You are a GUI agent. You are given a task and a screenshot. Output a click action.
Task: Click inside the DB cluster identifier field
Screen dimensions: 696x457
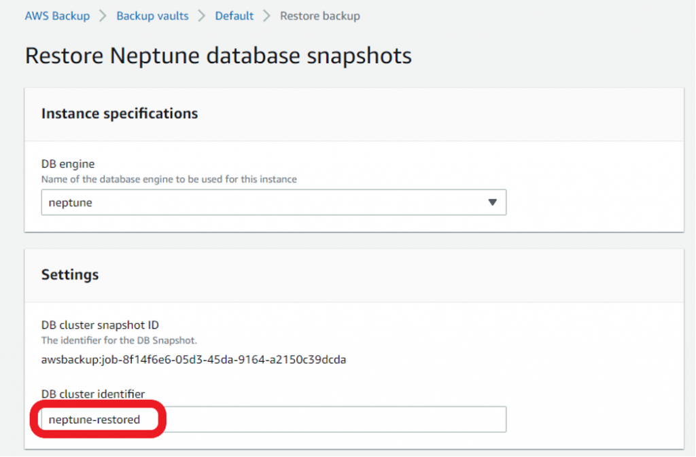pyautogui.click(x=272, y=419)
